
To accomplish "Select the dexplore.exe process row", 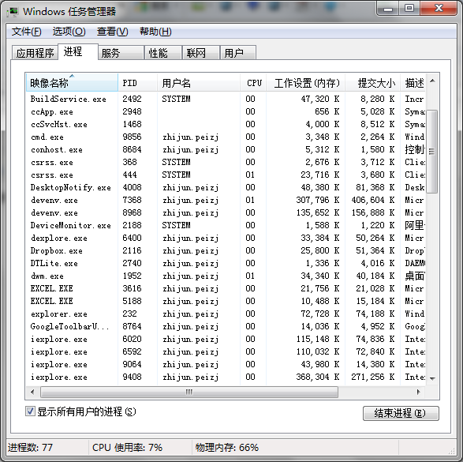I will (x=226, y=238).
